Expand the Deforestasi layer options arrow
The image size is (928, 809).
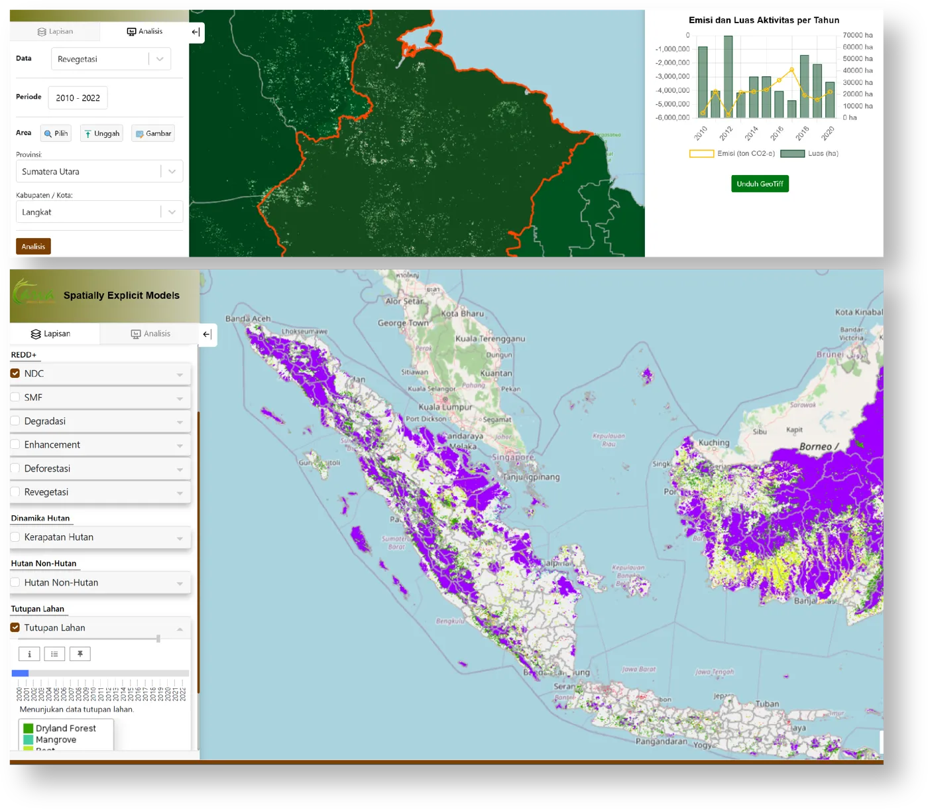(180, 469)
